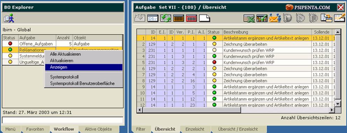The width and height of the screenshot is (347, 133).
Task: Select the Workflow tab
Action: pos(64,129)
